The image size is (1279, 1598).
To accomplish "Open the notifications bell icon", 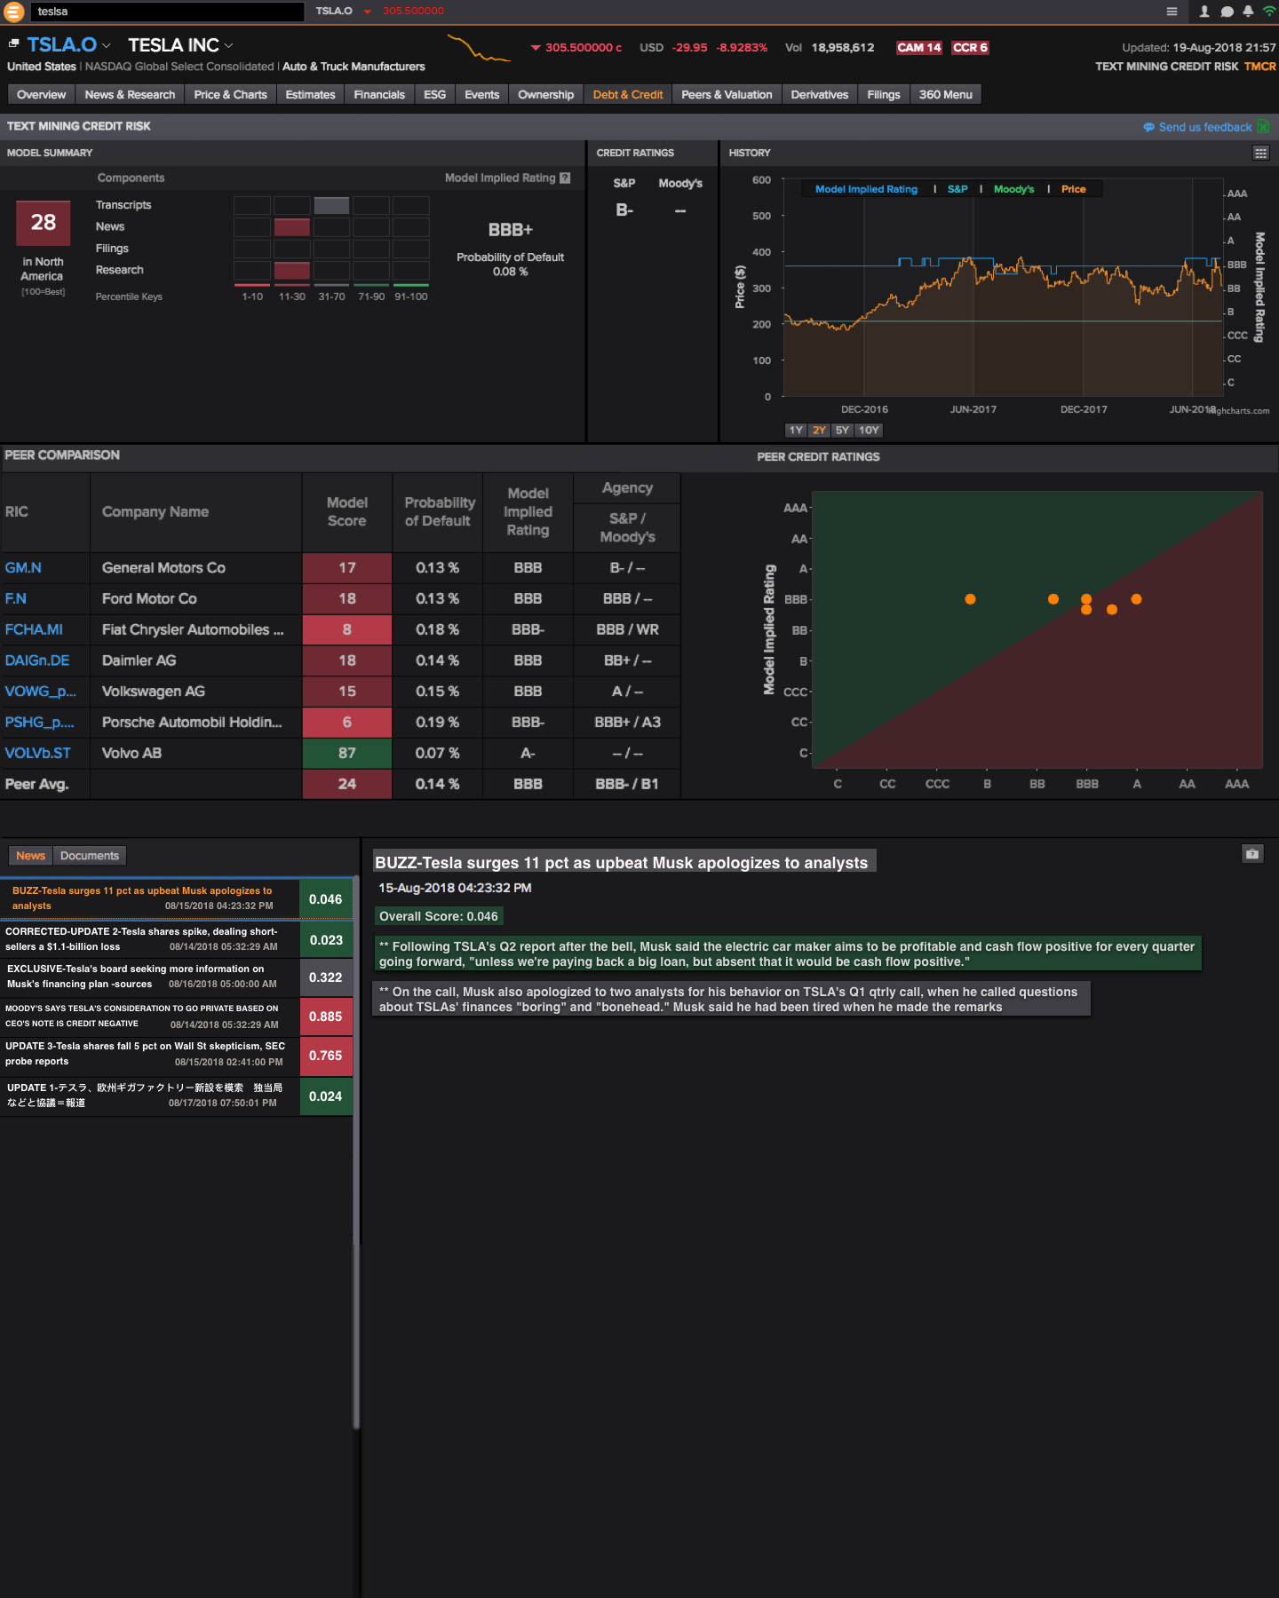I will click(x=1248, y=12).
